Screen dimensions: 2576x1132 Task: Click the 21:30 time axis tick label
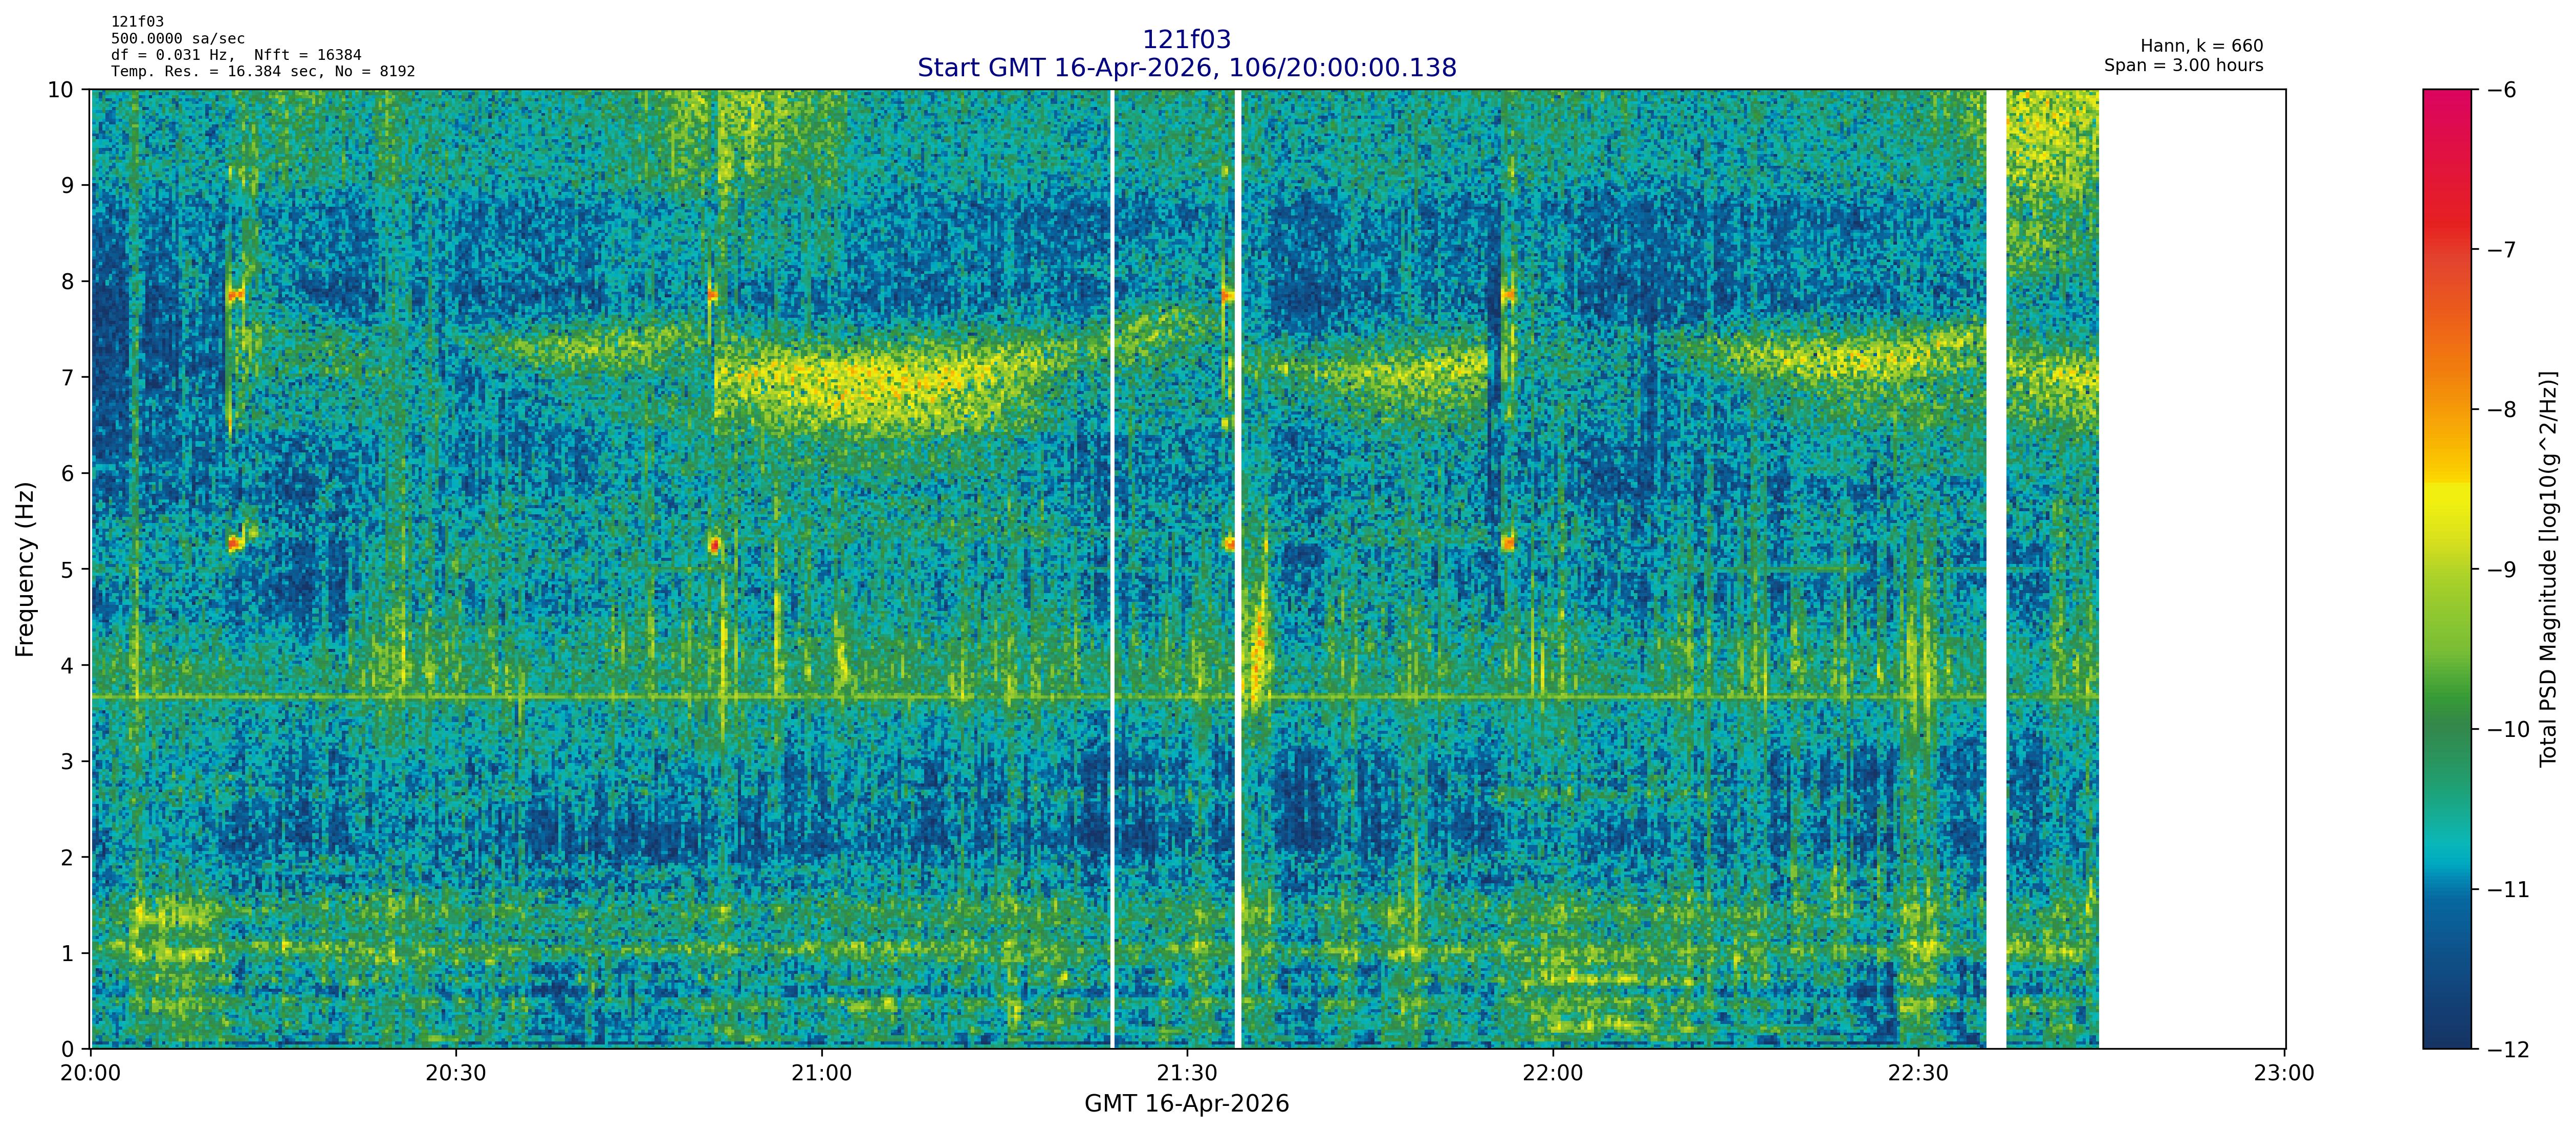coord(1187,1074)
